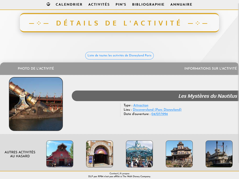239x179 pixels.
Task: Go to the Pin's section
Action: coord(121,4)
